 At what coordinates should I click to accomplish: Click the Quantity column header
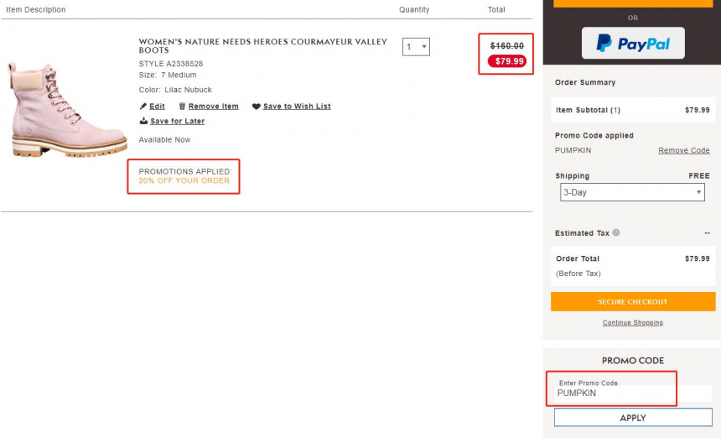[414, 10]
